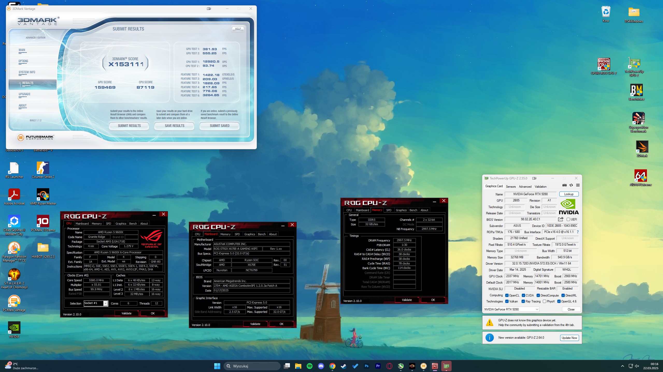Select OPTIONS in the 3DMark Vantage sidebar
Viewport: 663px width, 372px height.
[23, 61]
